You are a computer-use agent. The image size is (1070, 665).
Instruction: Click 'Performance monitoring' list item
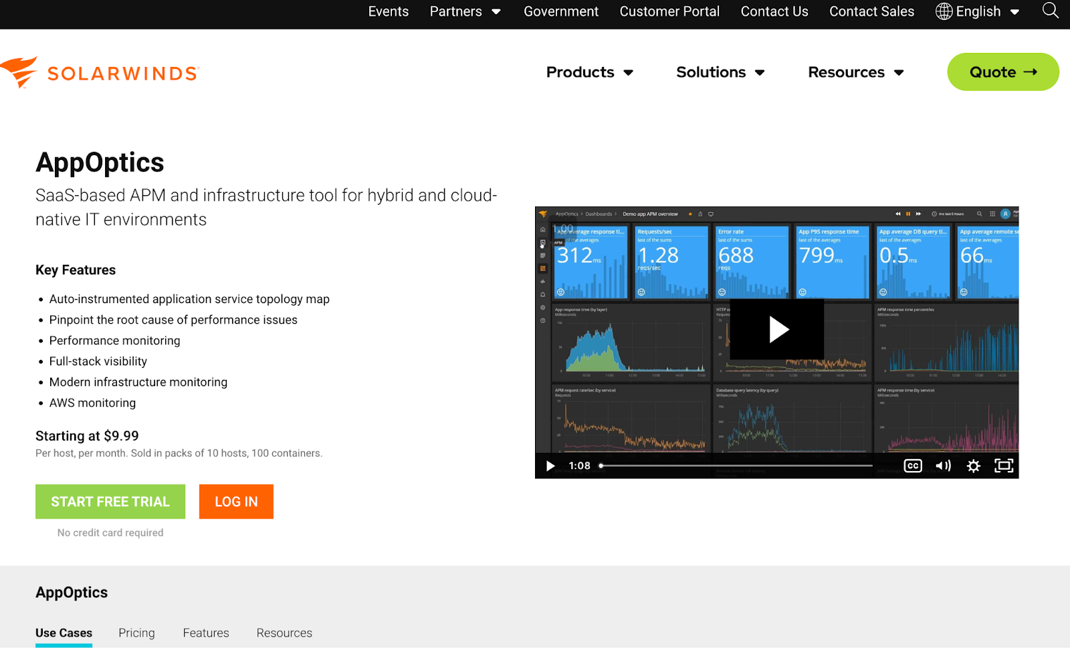pos(115,341)
